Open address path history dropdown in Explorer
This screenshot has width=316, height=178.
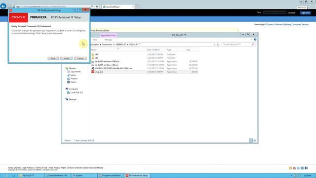point(214,44)
